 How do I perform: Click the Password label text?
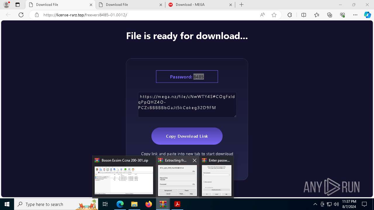pos(181,77)
